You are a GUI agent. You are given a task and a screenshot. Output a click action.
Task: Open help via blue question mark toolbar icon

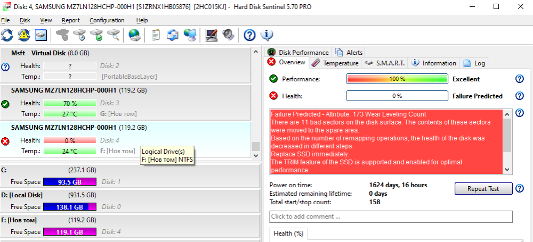tap(249, 35)
